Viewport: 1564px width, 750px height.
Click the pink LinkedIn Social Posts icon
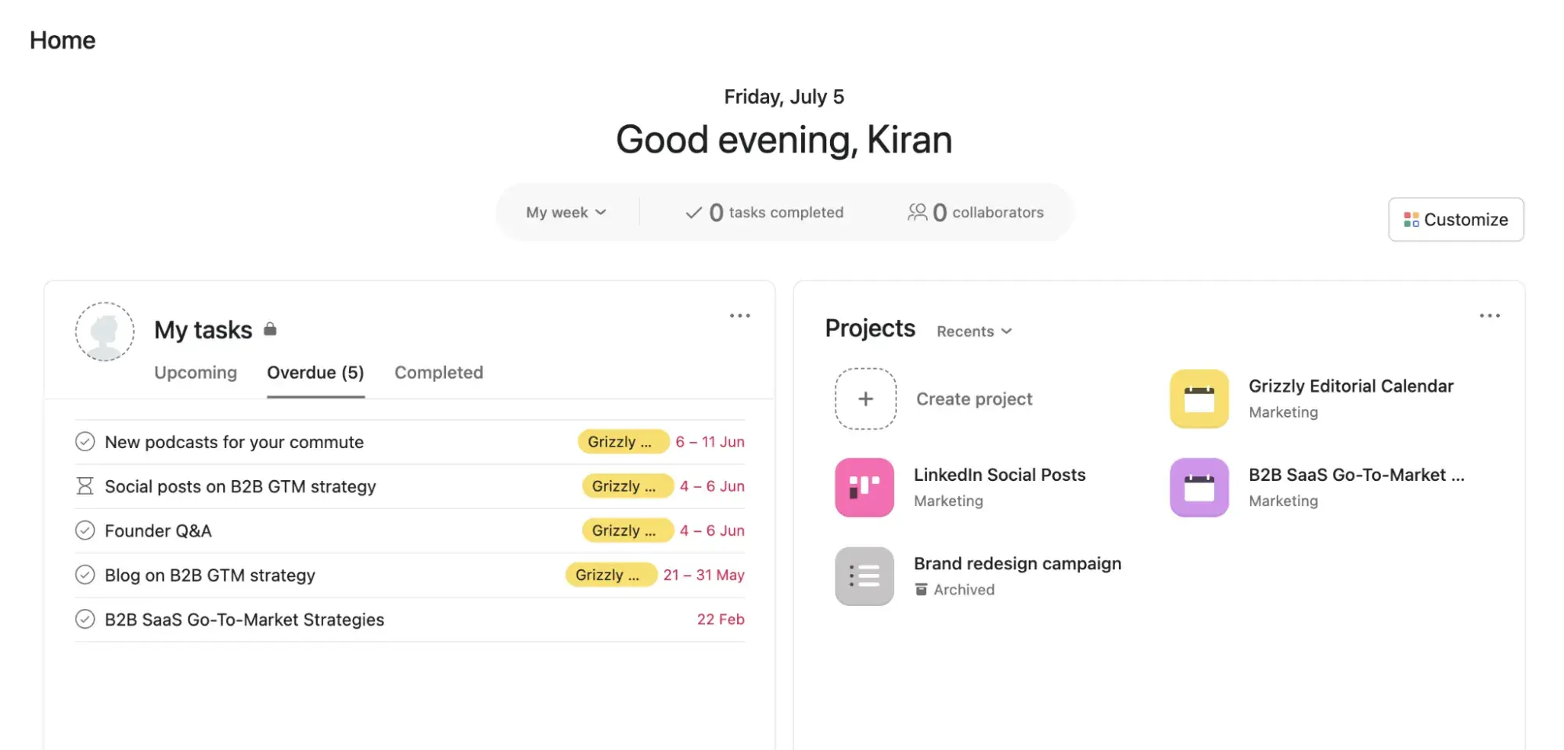click(864, 487)
